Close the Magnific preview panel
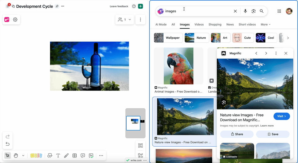Image resolution: width=298 pixels, height=163 pixels. (286, 53)
